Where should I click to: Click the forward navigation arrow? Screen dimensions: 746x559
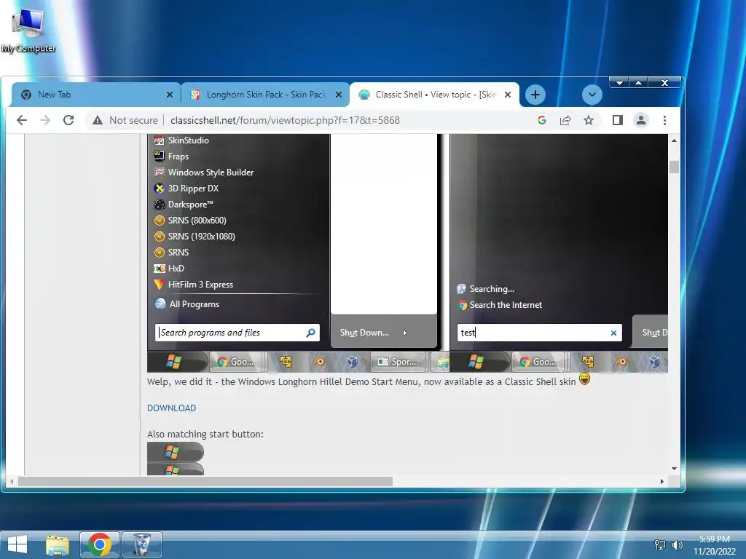[45, 120]
